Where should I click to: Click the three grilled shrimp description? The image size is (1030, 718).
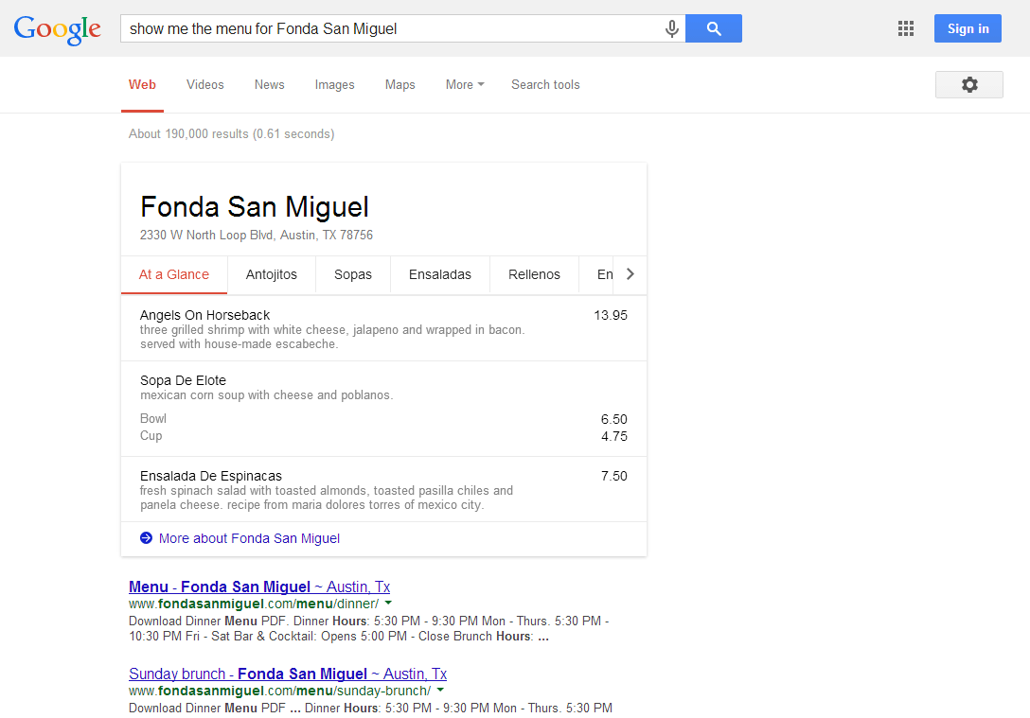[332, 337]
